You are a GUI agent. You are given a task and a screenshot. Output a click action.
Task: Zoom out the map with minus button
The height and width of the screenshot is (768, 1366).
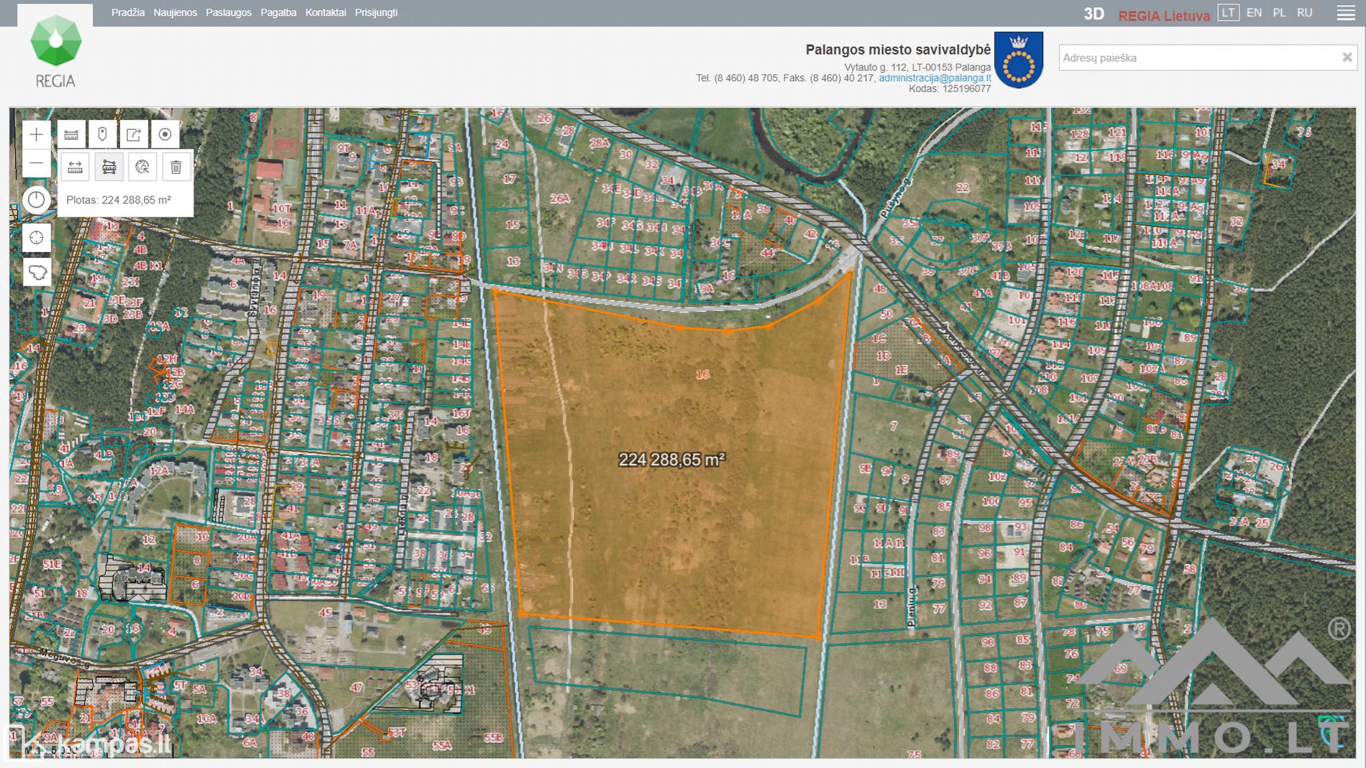pos(36,164)
